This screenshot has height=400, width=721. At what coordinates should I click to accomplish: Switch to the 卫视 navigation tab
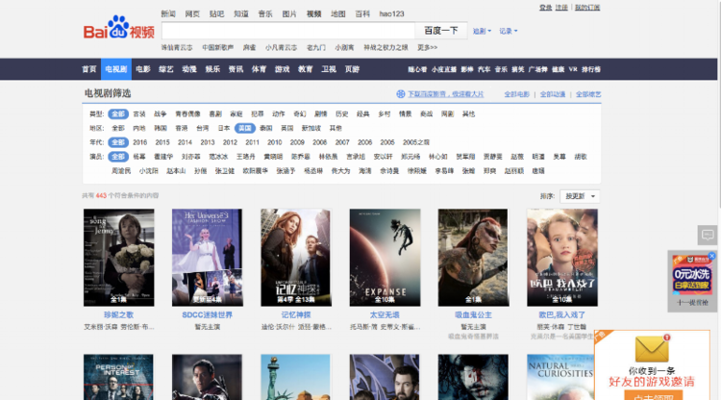(329, 69)
